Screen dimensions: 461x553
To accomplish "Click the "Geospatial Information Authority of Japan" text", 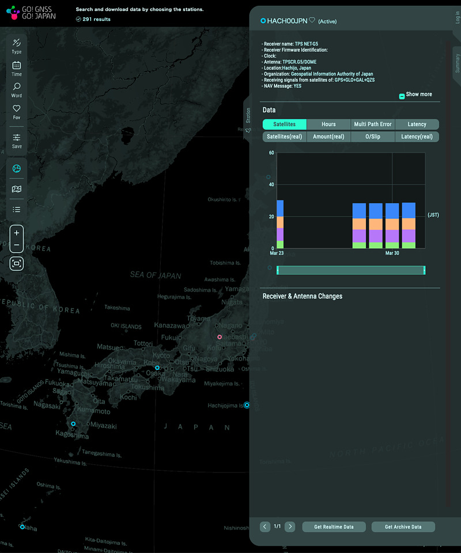I will click(332, 74).
